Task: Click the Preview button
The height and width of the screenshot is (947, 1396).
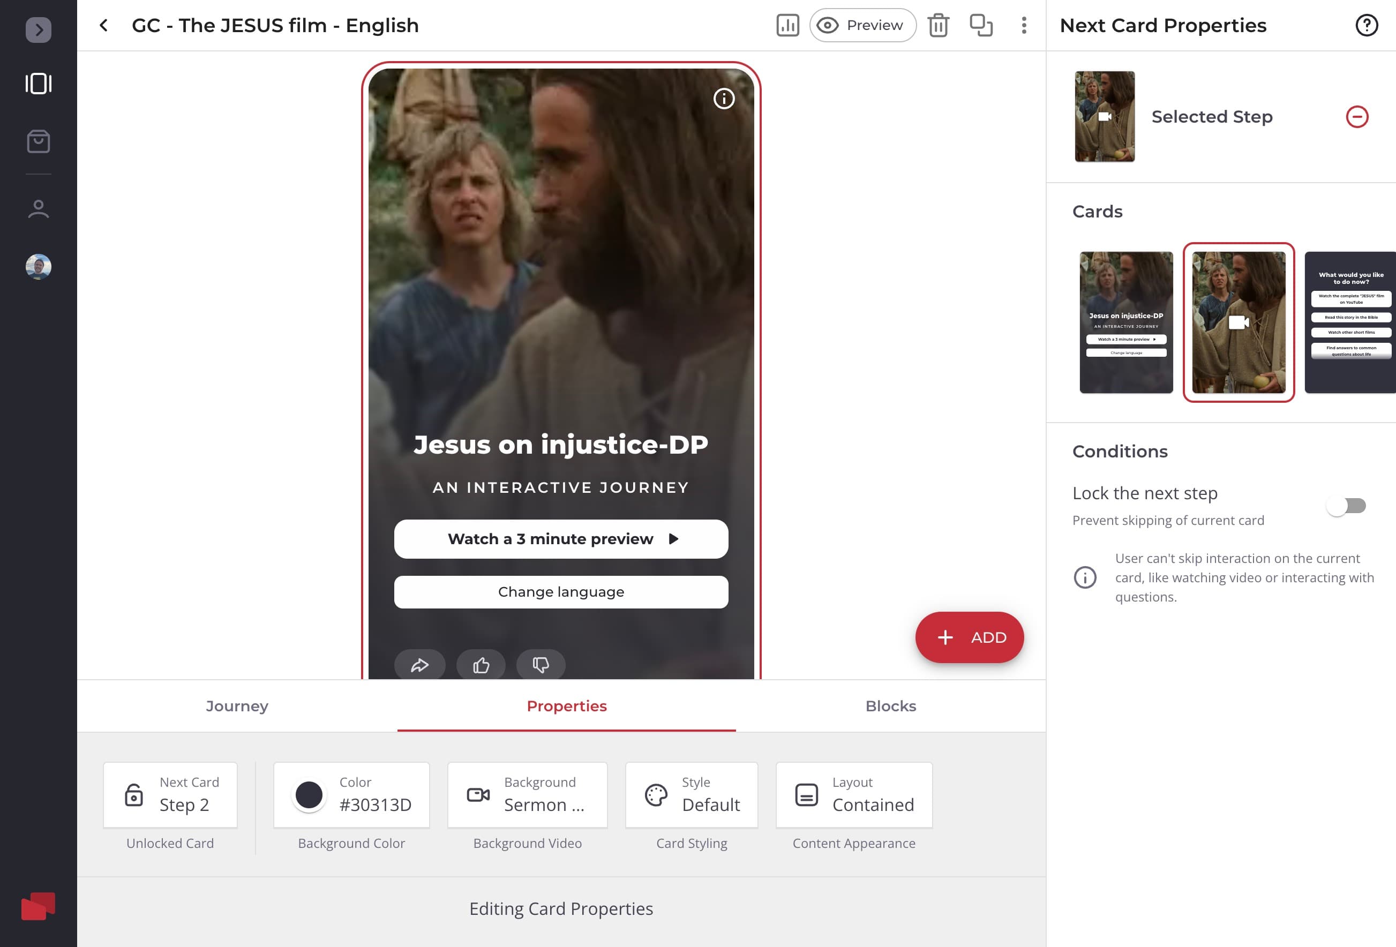Action: click(862, 25)
